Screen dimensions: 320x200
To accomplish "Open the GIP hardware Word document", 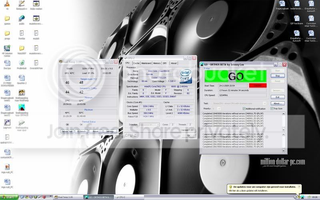I will 296,18.
